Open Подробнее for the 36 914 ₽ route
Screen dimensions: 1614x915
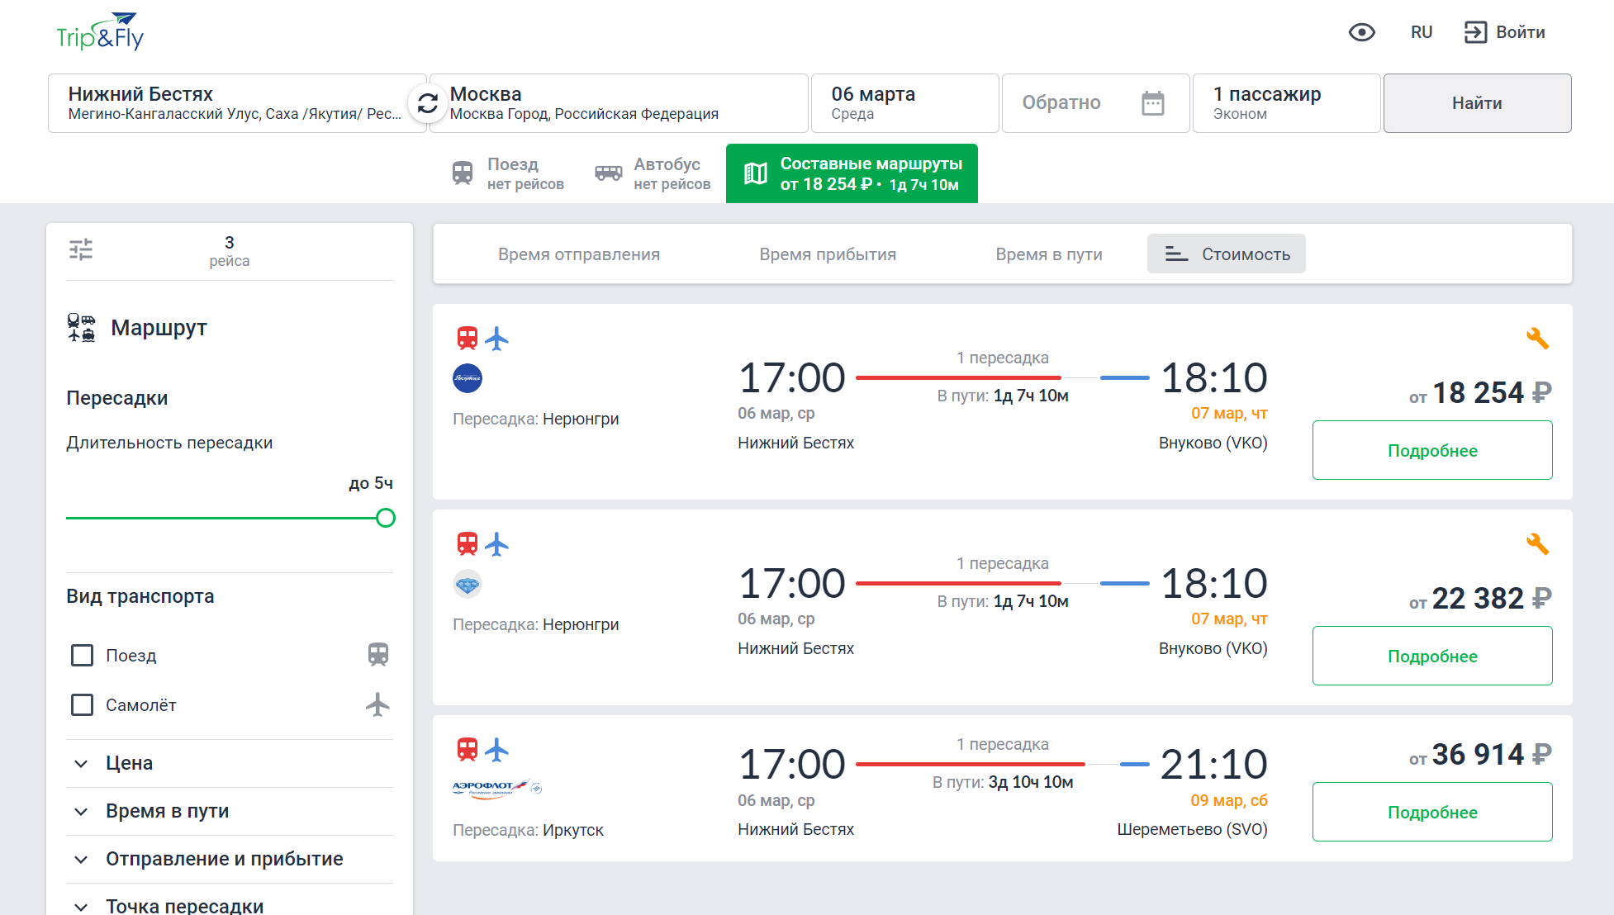(x=1432, y=812)
